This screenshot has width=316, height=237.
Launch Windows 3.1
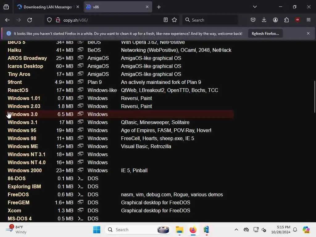(22, 123)
